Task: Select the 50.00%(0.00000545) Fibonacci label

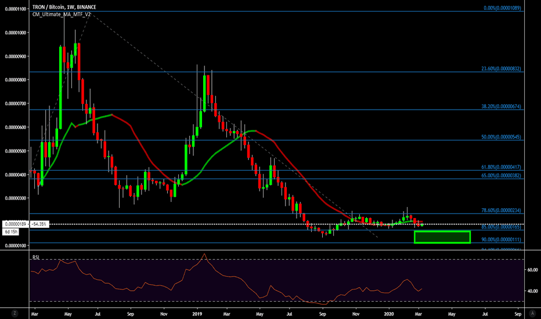Action: click(502, 137)
